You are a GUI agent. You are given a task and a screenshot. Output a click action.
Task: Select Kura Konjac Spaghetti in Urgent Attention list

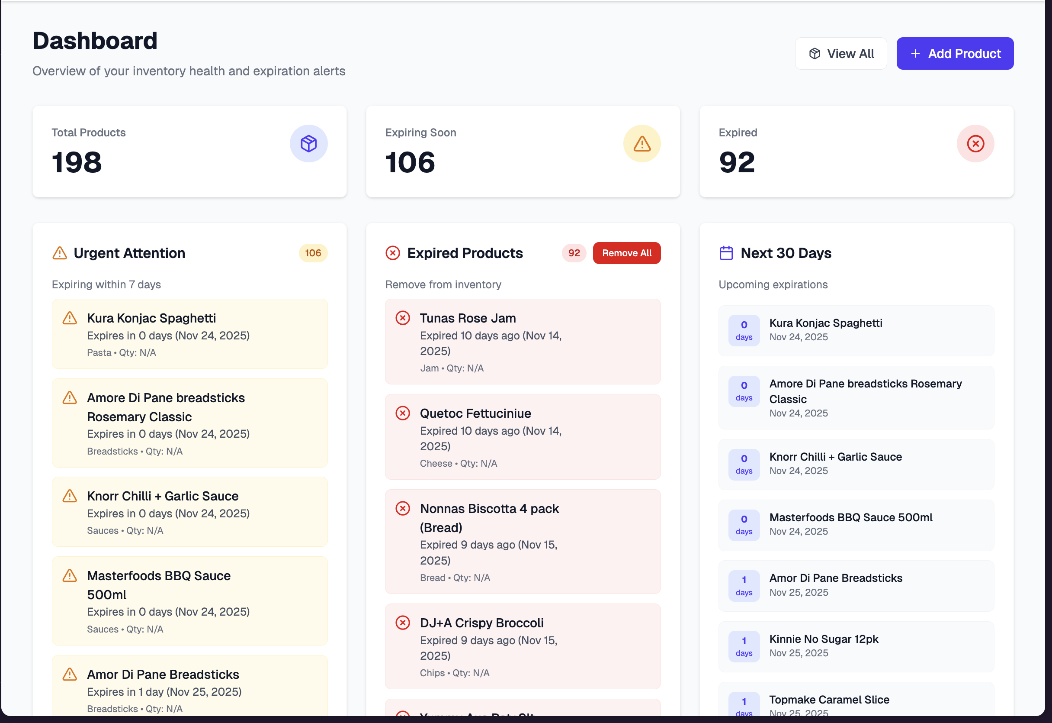[189, 334]
